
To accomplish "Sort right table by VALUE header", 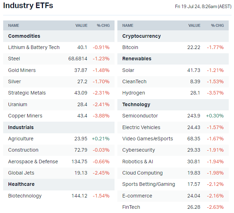I will pos(194,25).
